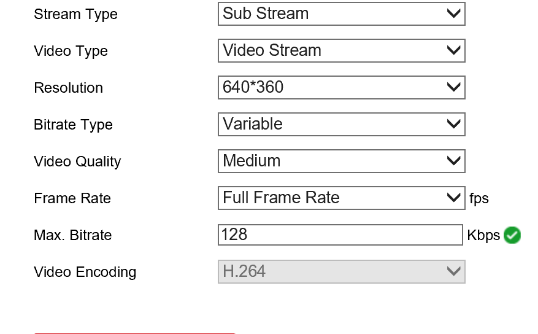Screen dimensions: 538x334
Task: Click the Frame Rate chevron arrow
Action: tap(454, 198)
